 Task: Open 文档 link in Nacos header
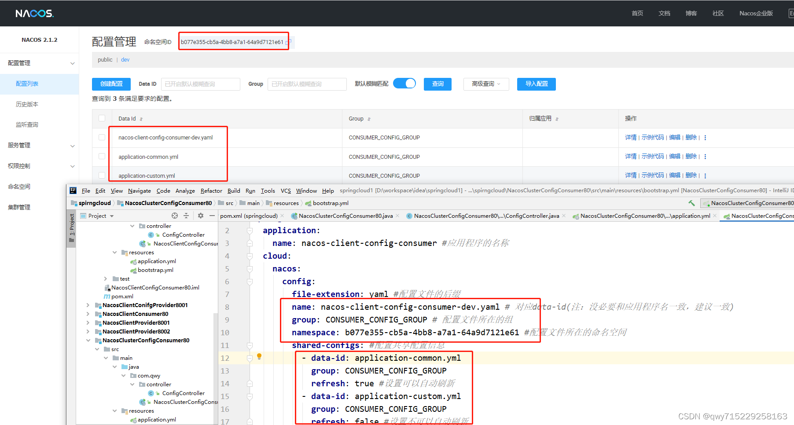click(x=664, y=14)
